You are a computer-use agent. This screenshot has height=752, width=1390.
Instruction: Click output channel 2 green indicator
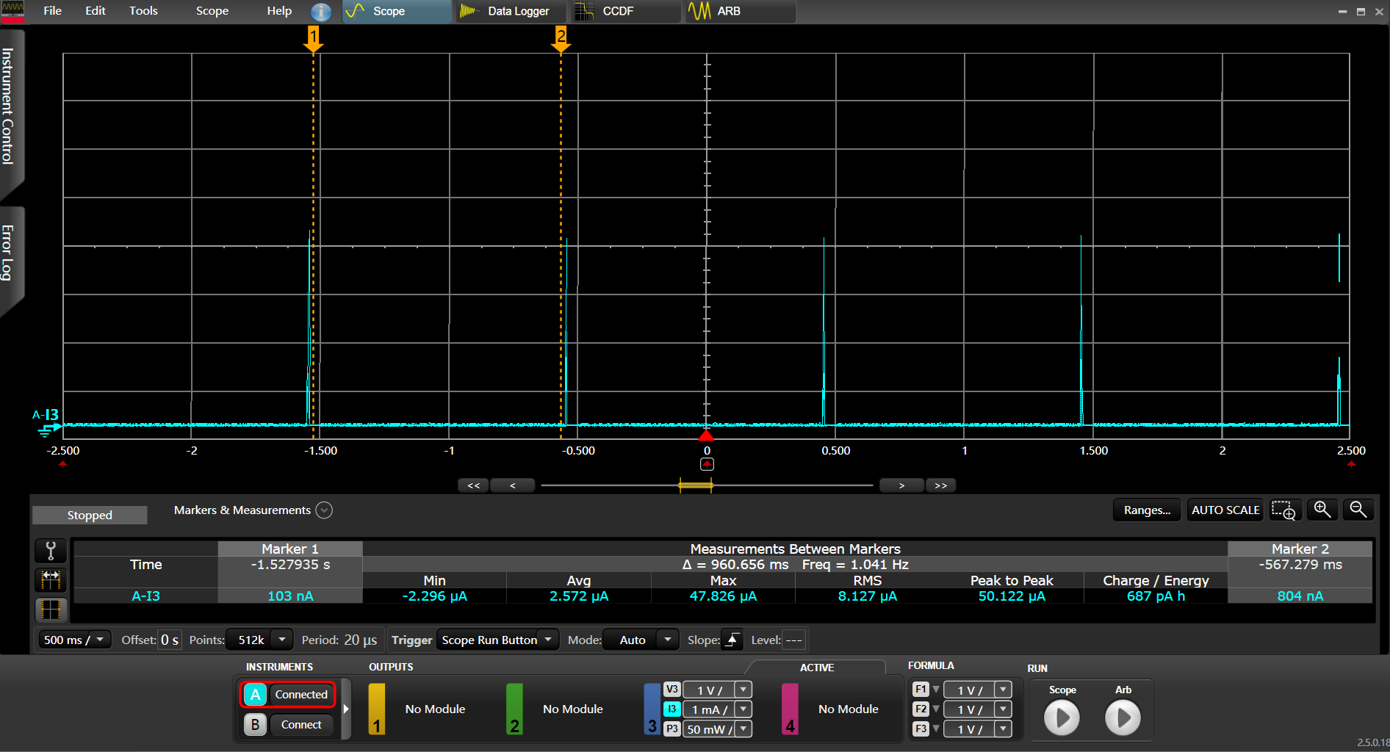[514, 709]
